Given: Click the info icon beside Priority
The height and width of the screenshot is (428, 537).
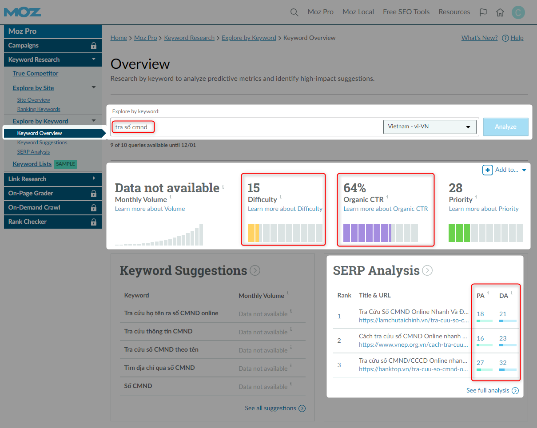Looking at the screenshot, I should tap(476, 197).
